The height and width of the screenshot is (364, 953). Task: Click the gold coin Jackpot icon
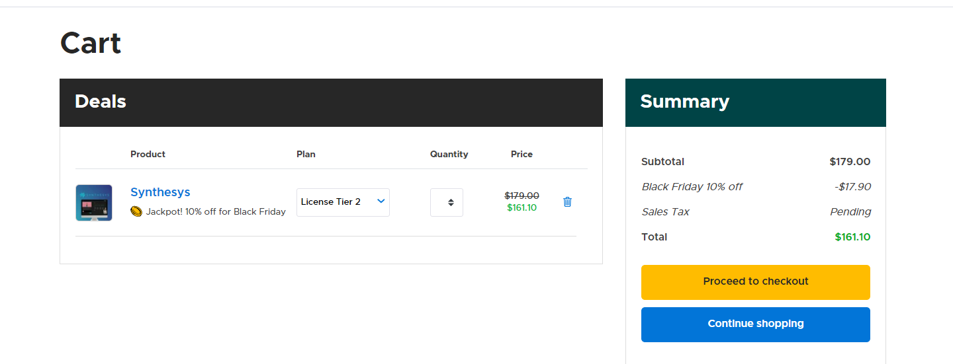(136, 211)
